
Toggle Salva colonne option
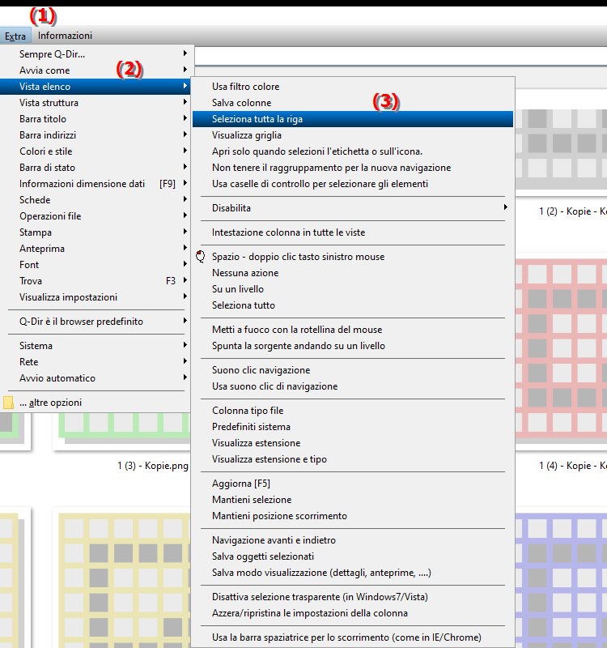click(353, 103)
